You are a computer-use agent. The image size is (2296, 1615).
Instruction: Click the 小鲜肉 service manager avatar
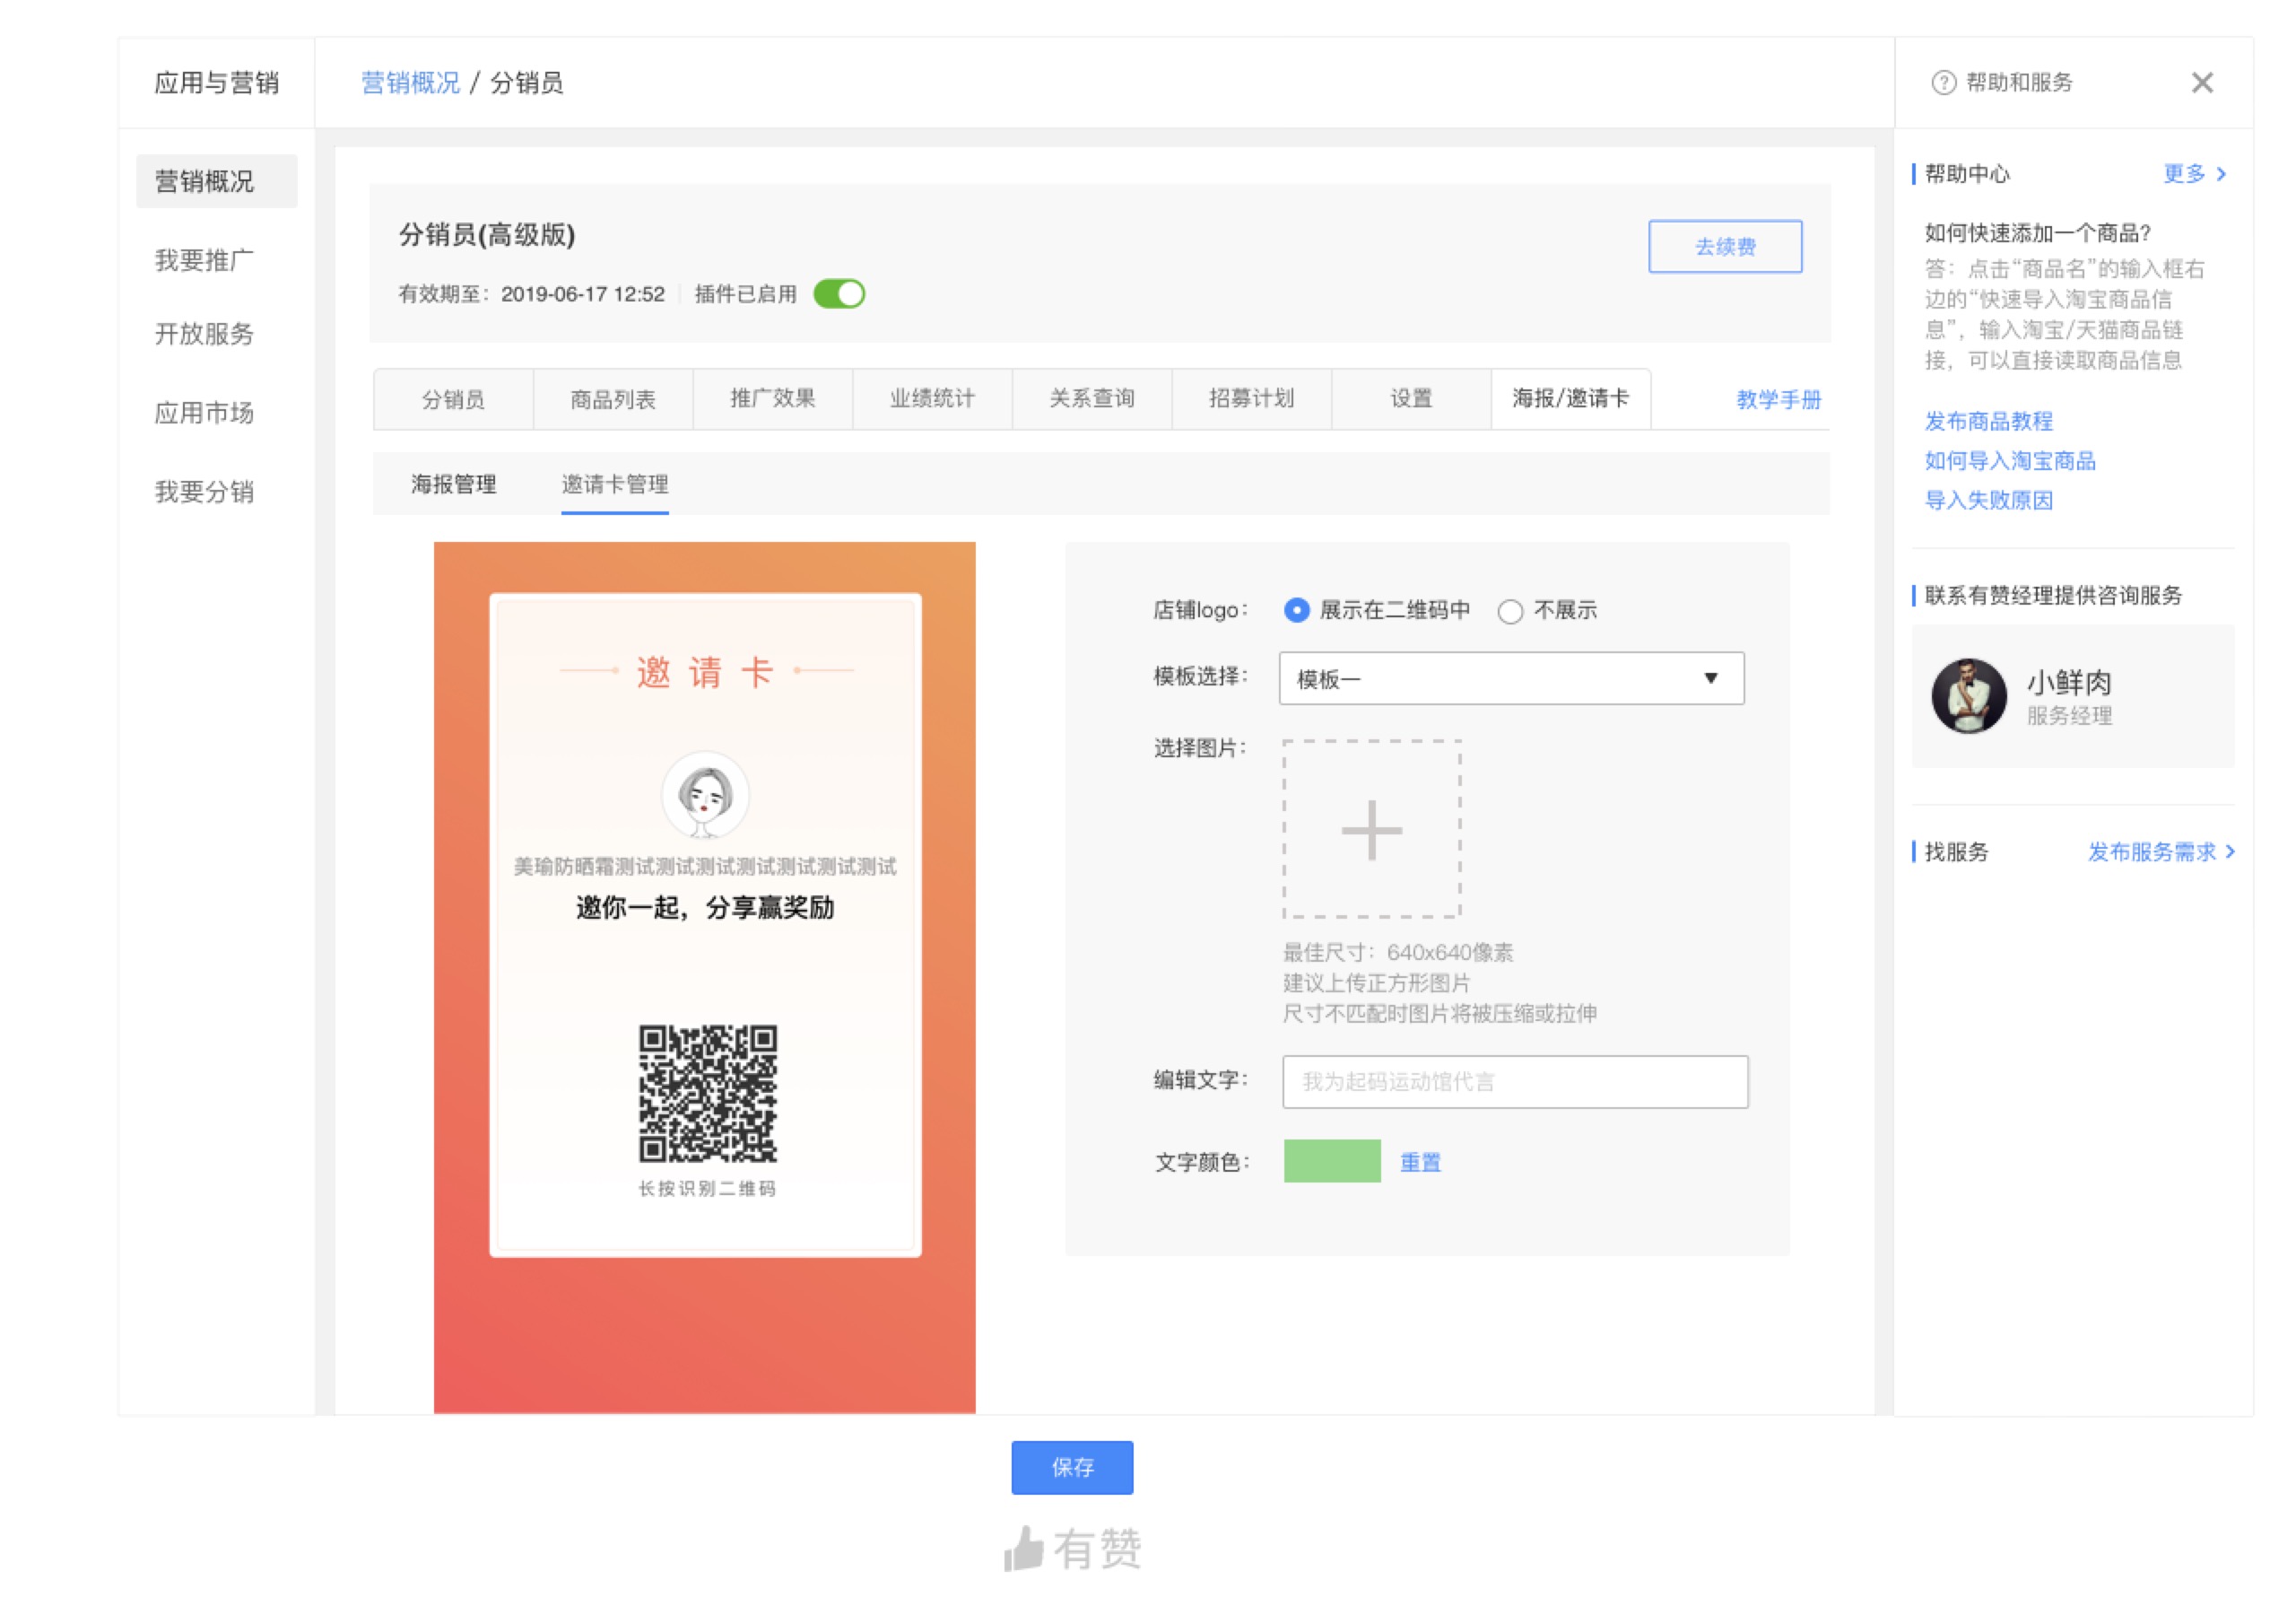pos(1968,695)
